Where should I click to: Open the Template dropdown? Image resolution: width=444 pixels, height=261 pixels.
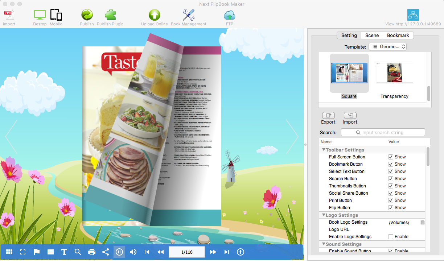click(387, 46)
